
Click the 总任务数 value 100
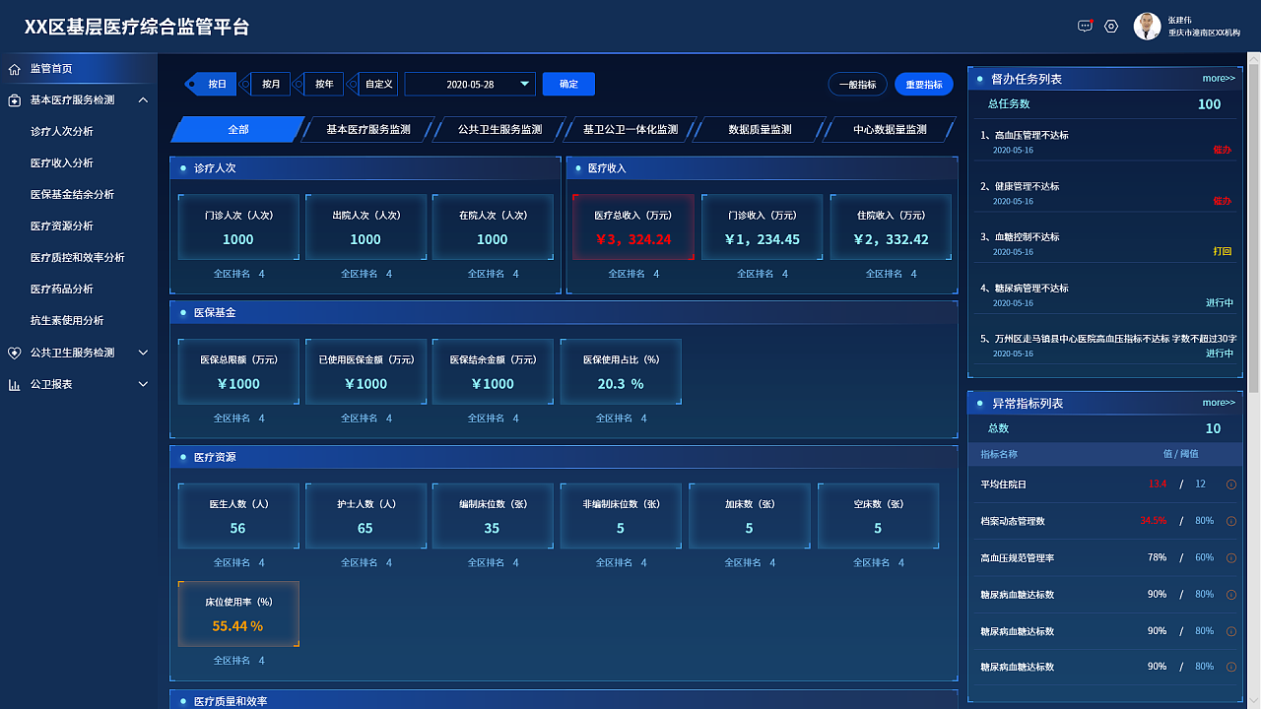click(1209, 104)
